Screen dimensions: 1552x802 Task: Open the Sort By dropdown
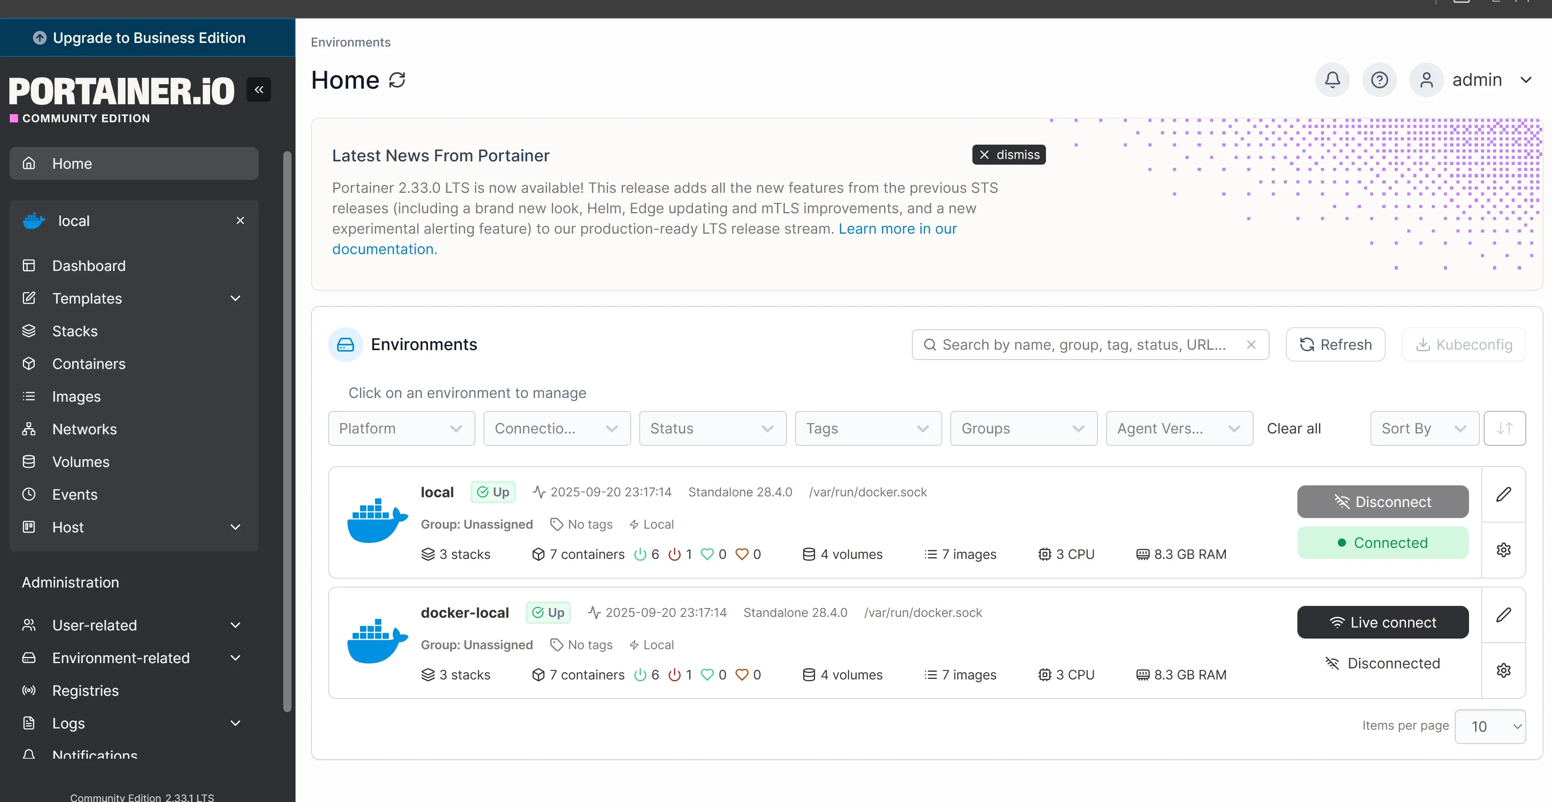pos(1424,429)
